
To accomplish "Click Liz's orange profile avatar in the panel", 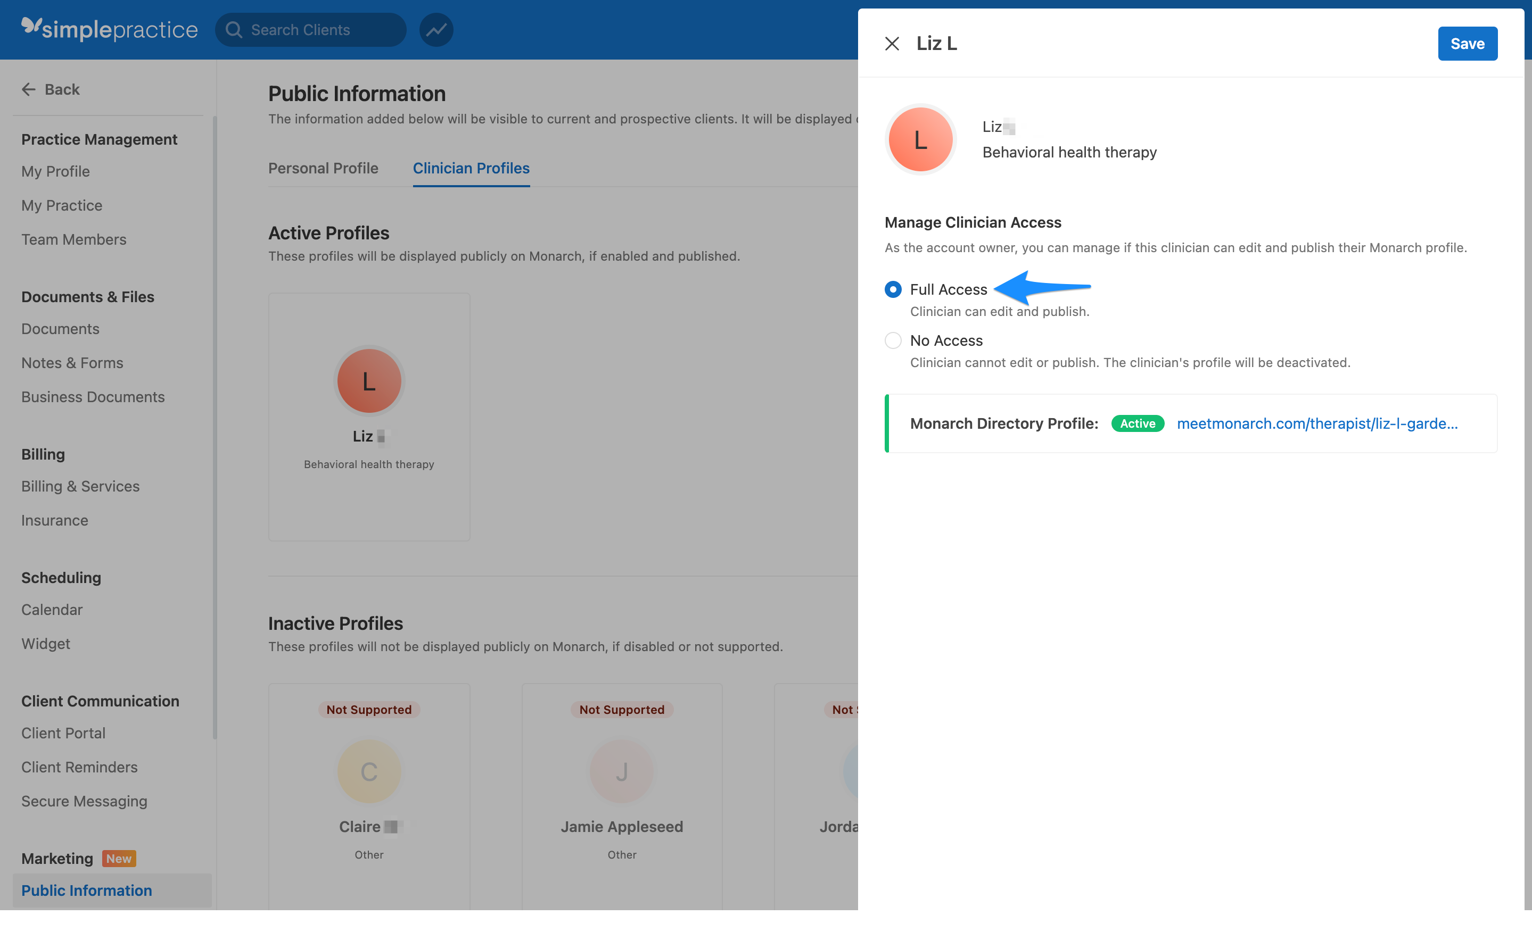I will (920, 139).
